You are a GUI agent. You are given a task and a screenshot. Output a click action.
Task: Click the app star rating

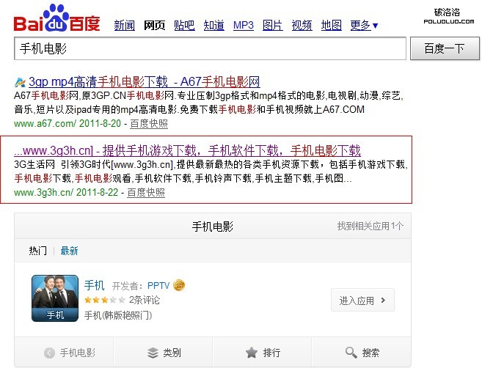[105, 300]
